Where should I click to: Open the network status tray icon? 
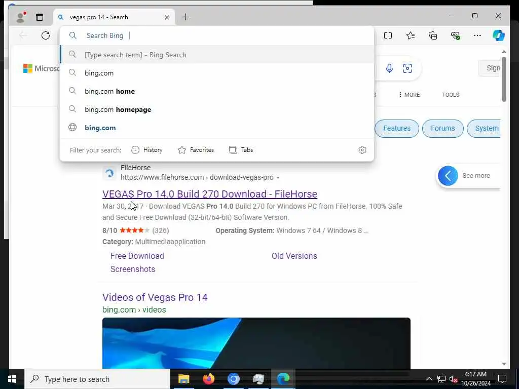[441, 379]
